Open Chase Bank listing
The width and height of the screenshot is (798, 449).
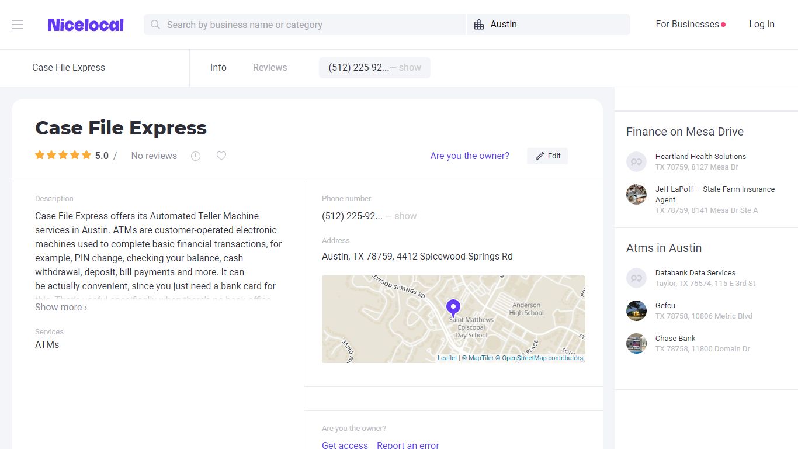[675, 339]
